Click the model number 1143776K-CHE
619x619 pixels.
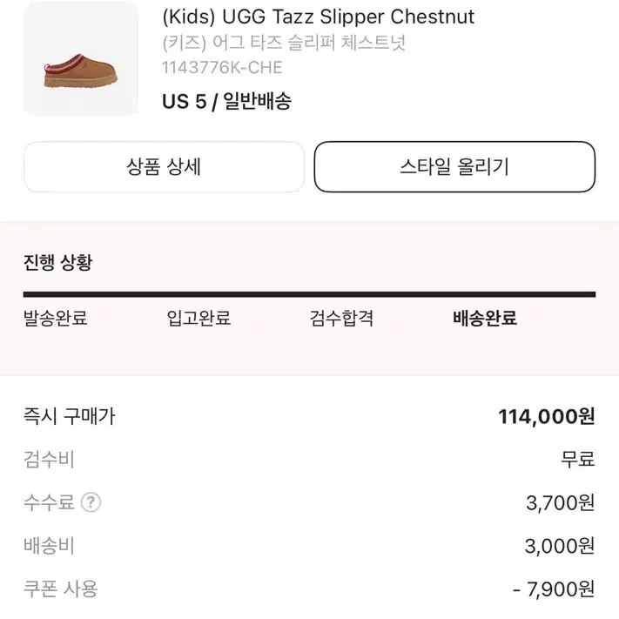(222, 68)
